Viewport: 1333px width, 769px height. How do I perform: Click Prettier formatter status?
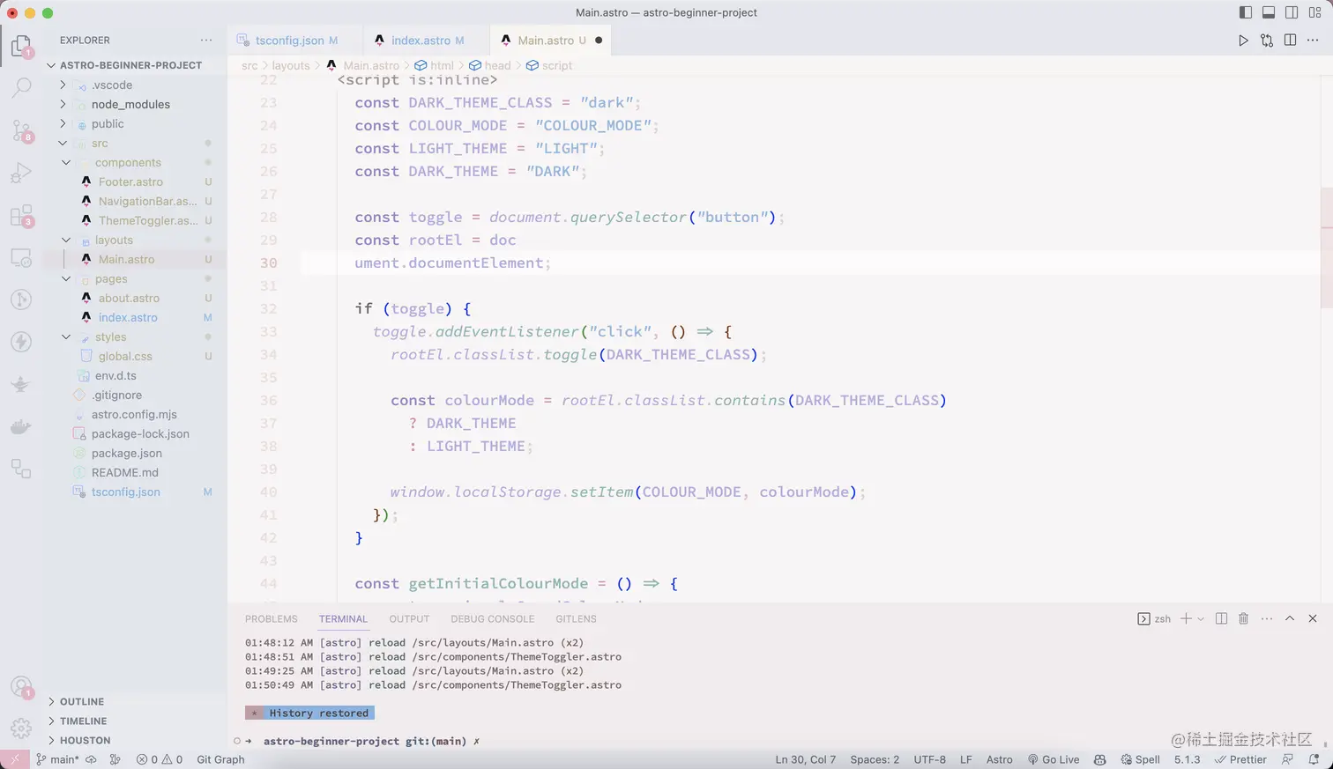click(x=1240, y=759)
